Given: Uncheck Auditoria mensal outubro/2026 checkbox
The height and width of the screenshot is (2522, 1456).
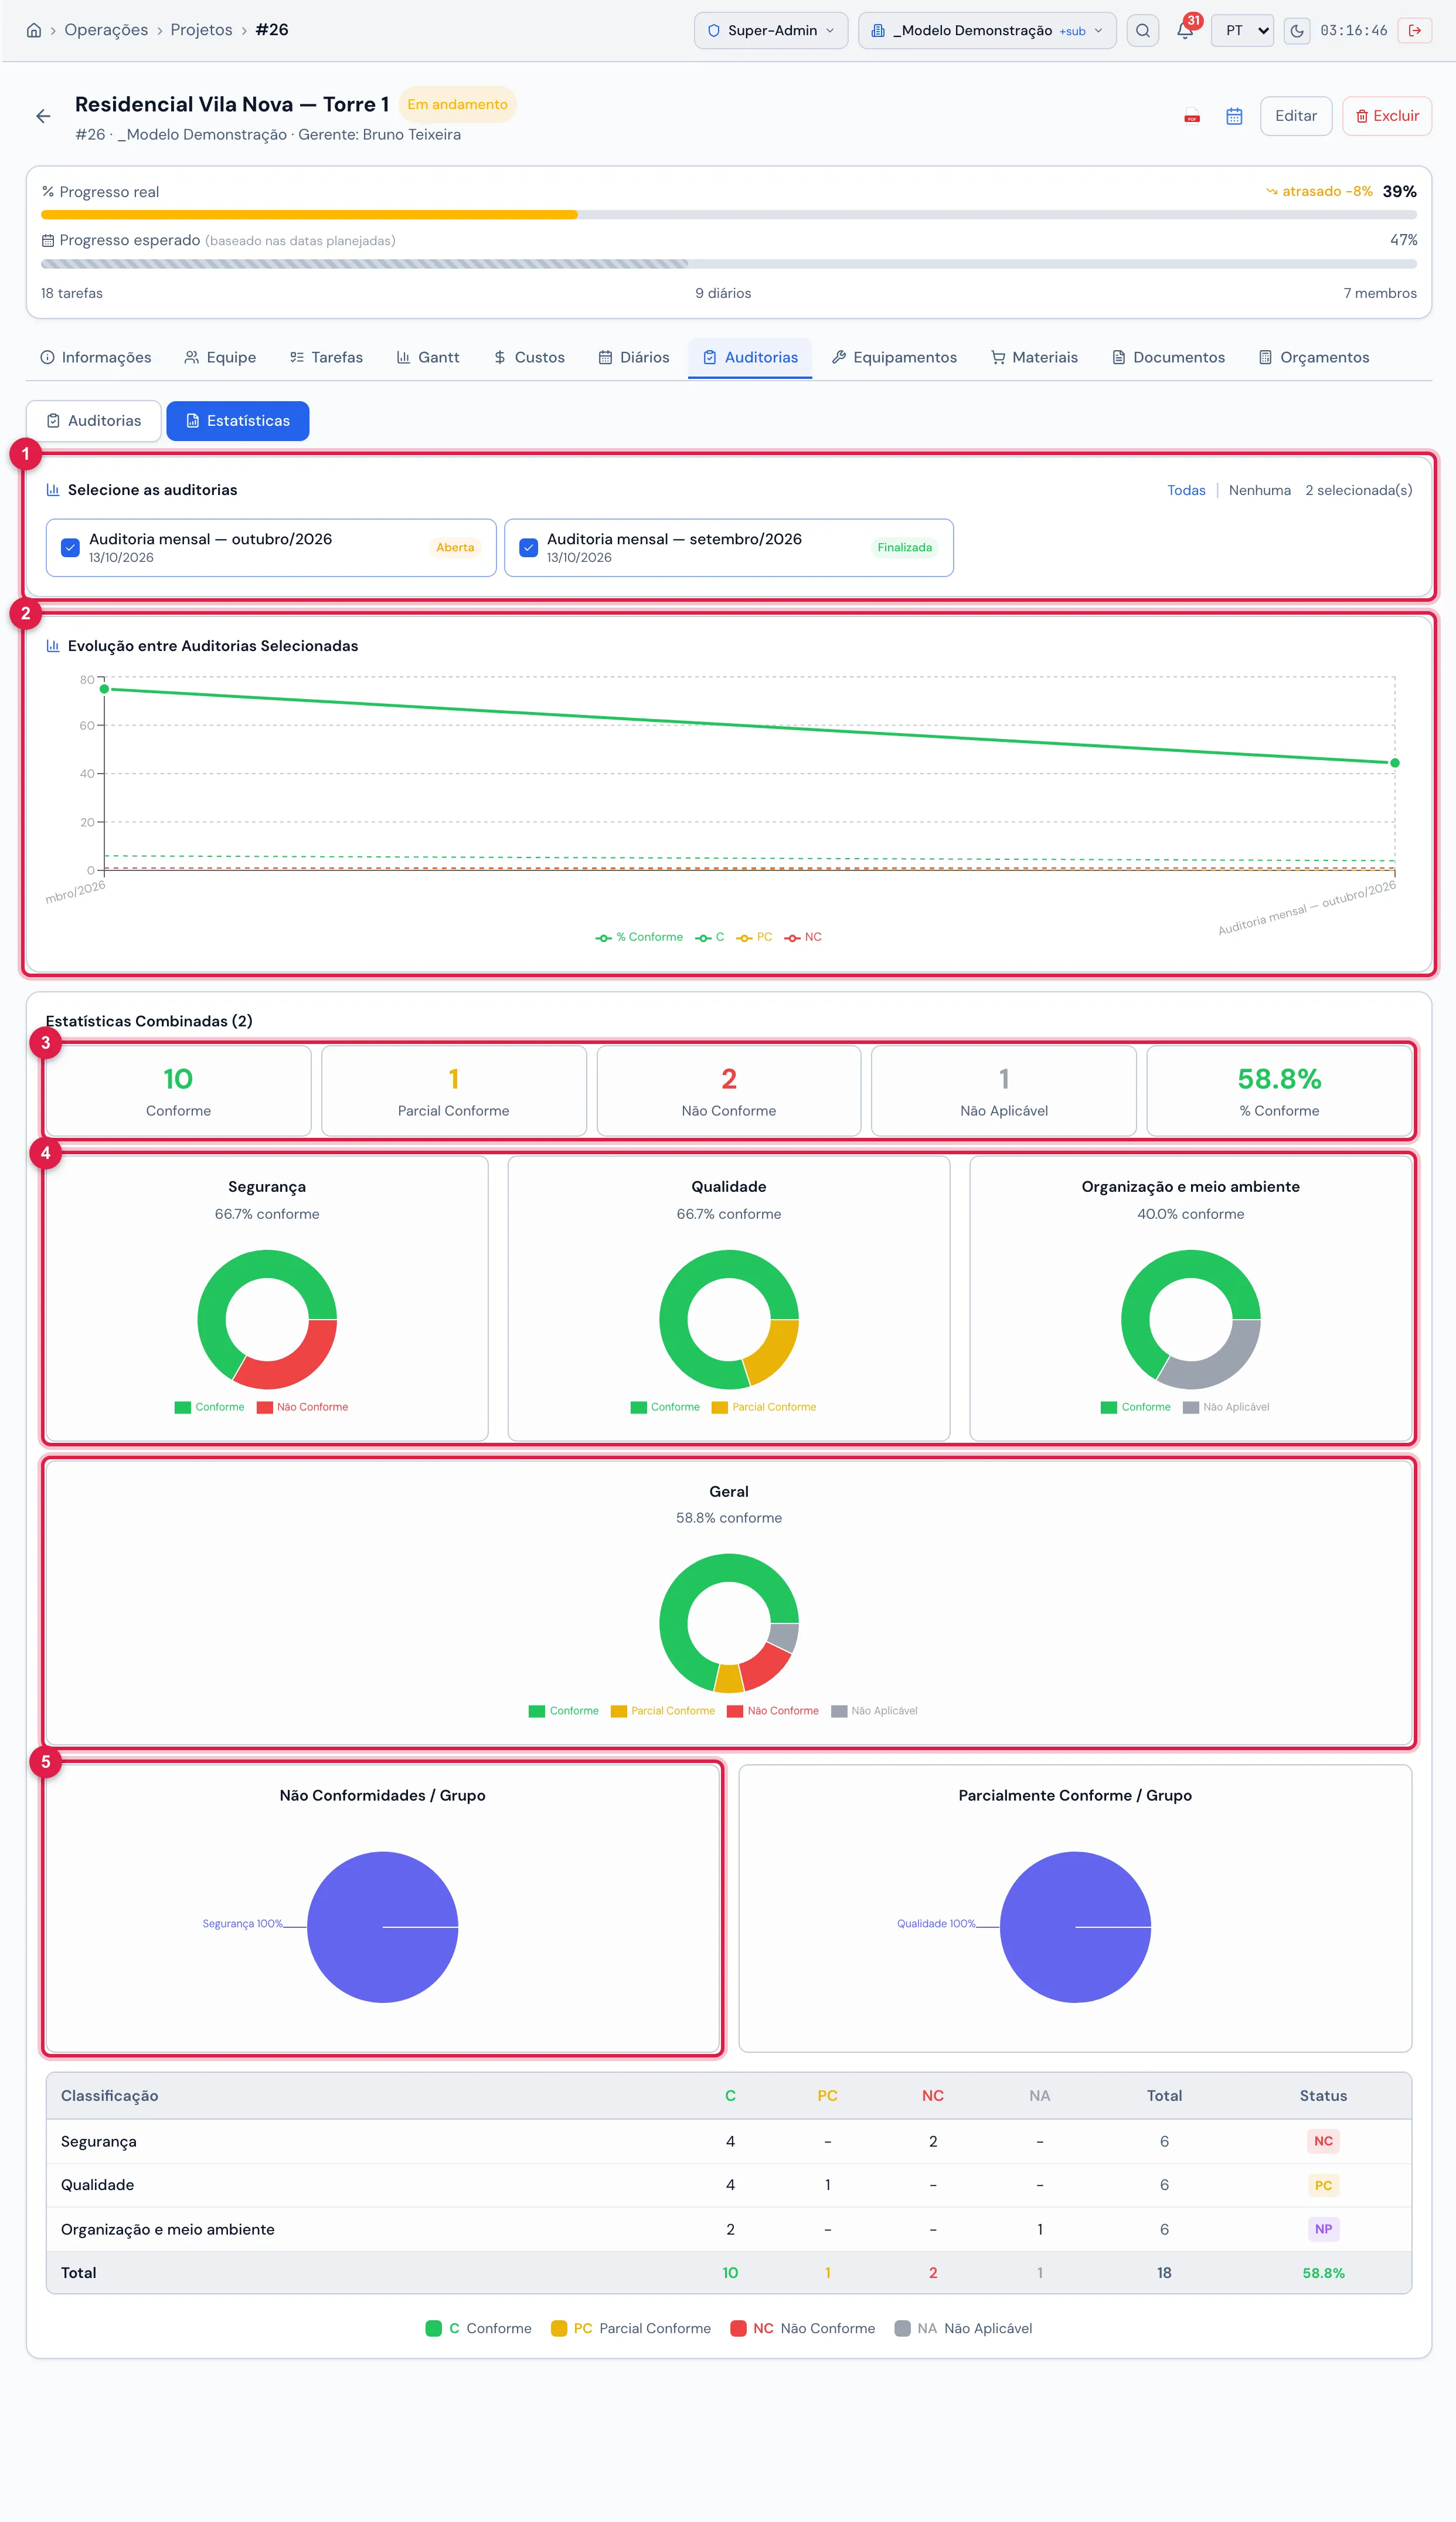Looking at the screenshot, I should [70, 547].
